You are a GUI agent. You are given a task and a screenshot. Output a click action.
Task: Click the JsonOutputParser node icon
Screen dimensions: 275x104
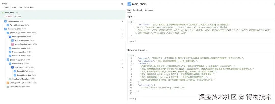[8, 87]
